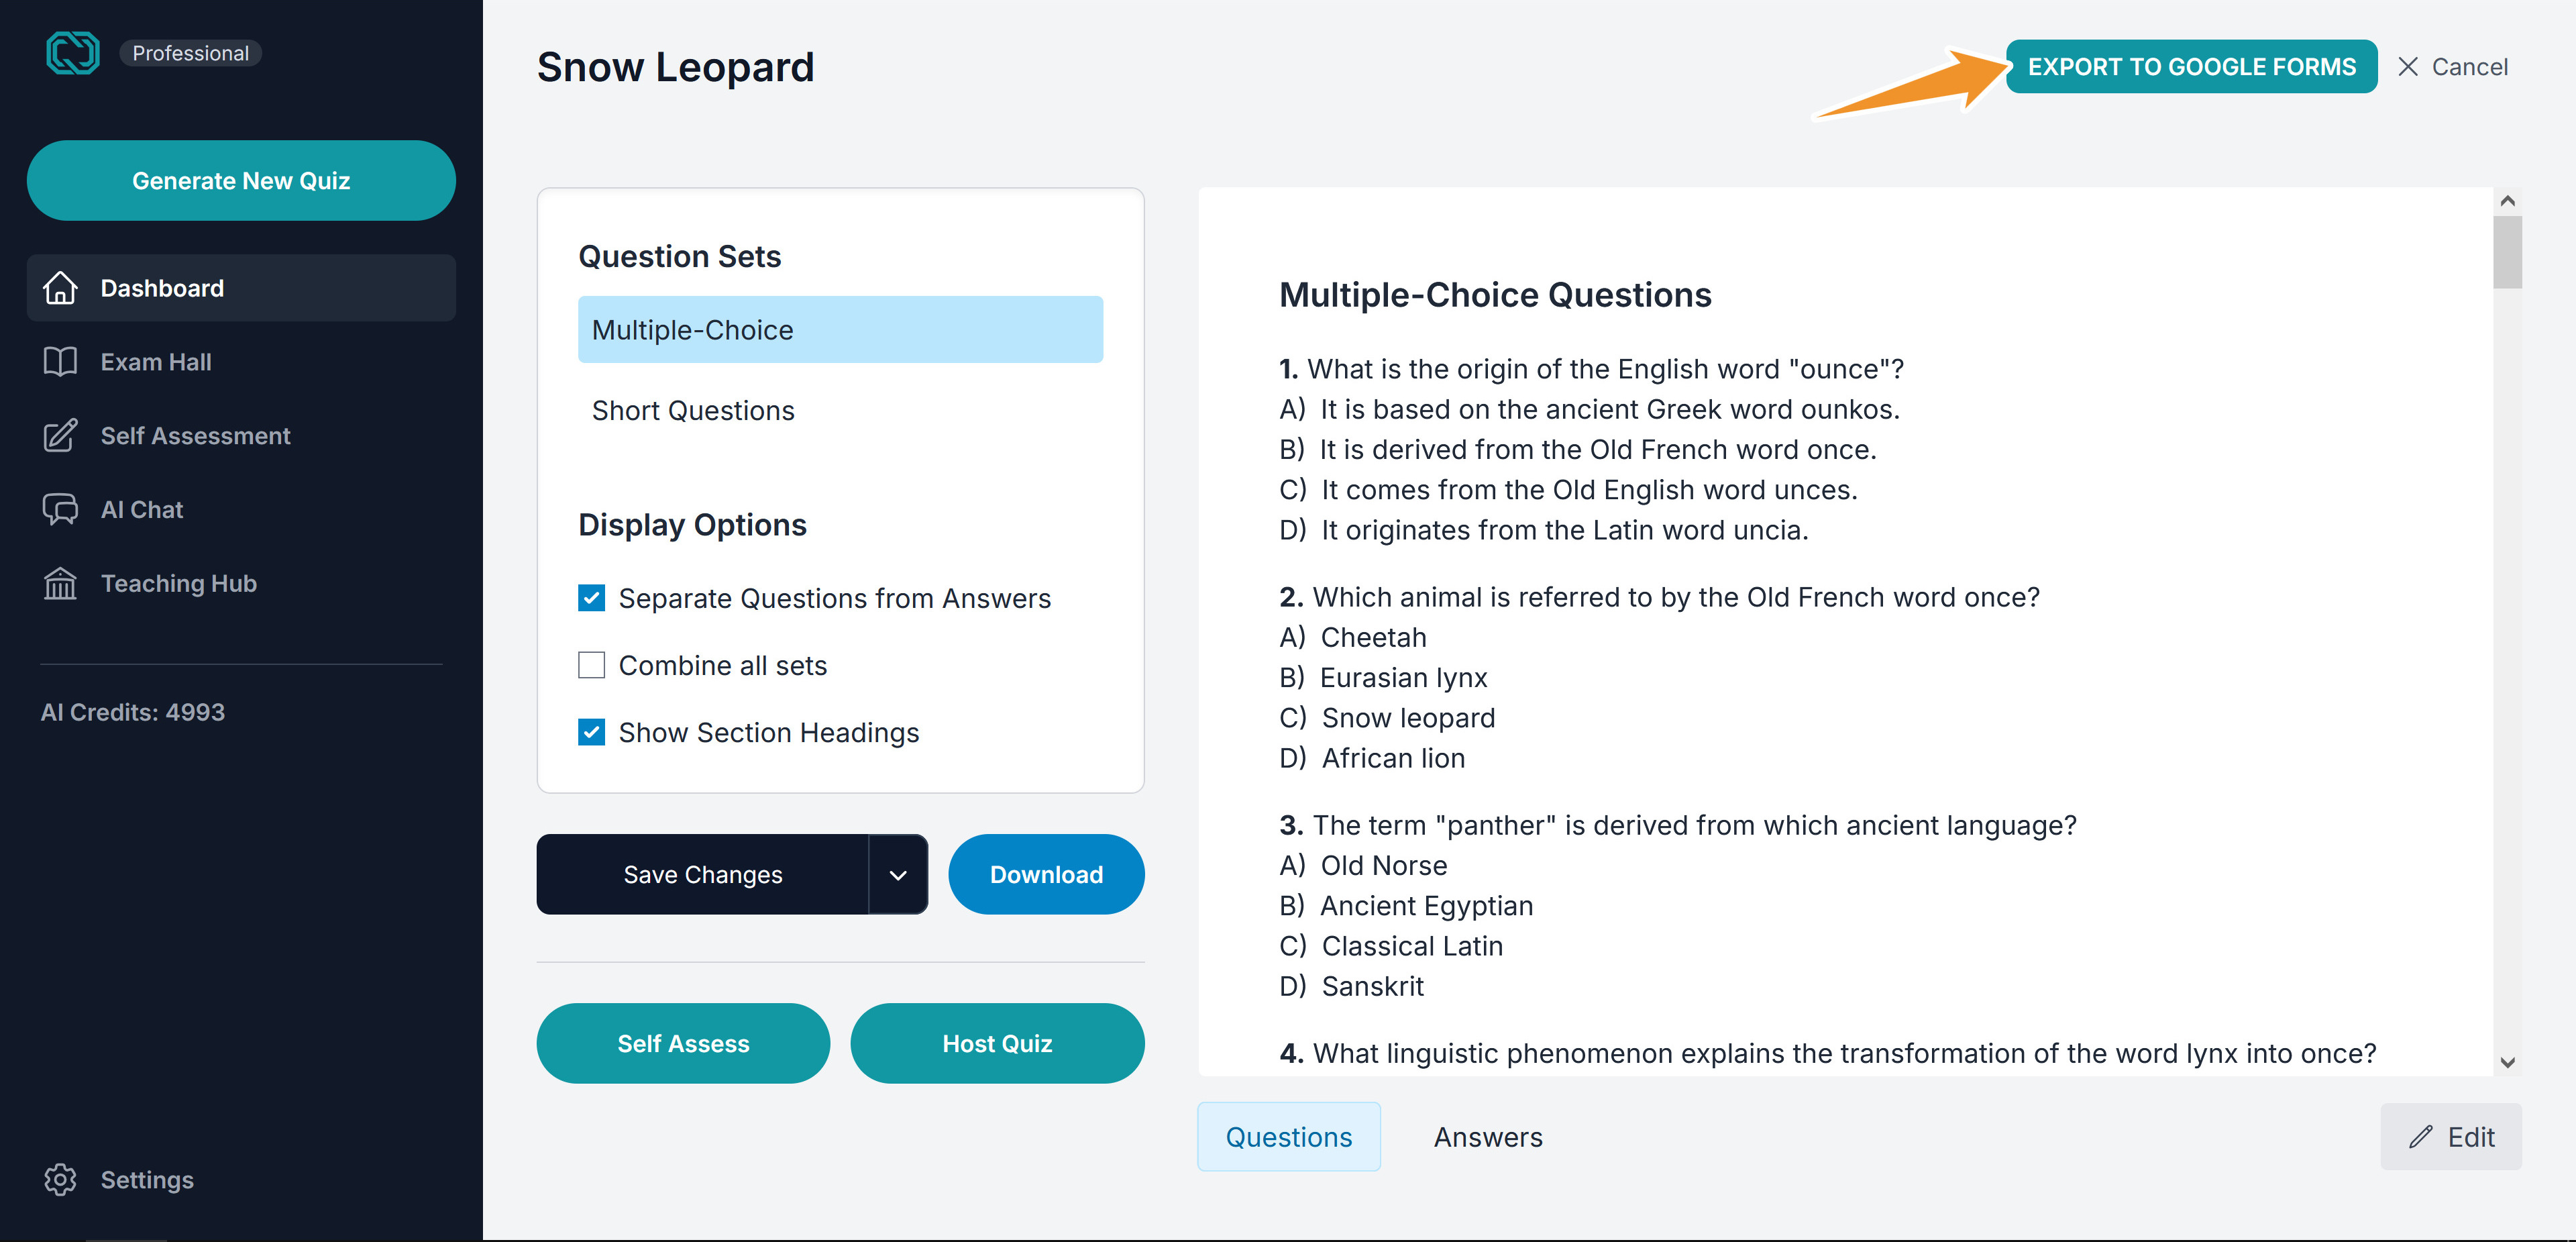This screenshot has height=1242, width=2576.
Task: Open Teaching Hub building icon
Action: click(60, 583)
